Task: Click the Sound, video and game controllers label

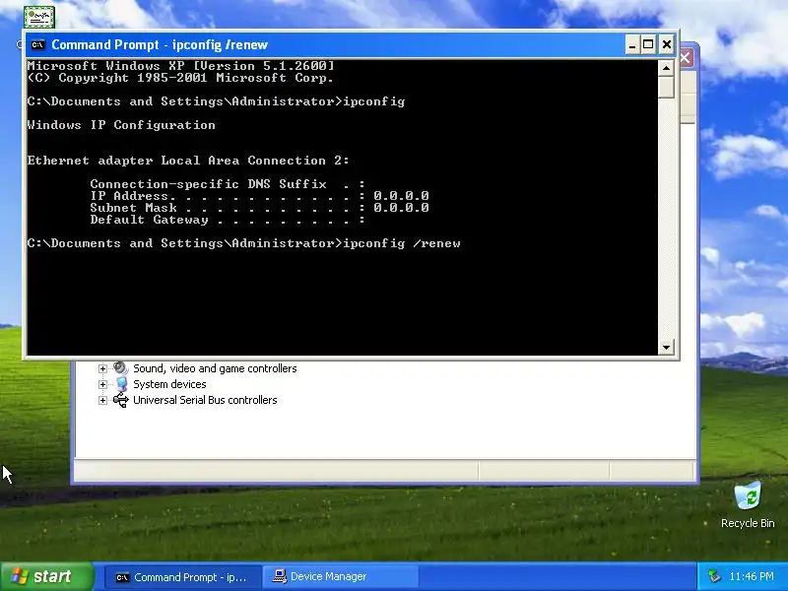Action: [x=215, y=368]
